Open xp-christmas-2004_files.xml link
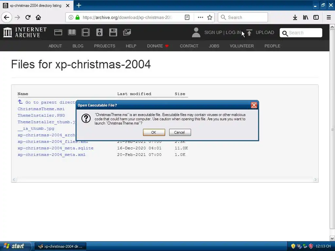The height and width of the screenshot is (251, 335). tap(53, 142)
